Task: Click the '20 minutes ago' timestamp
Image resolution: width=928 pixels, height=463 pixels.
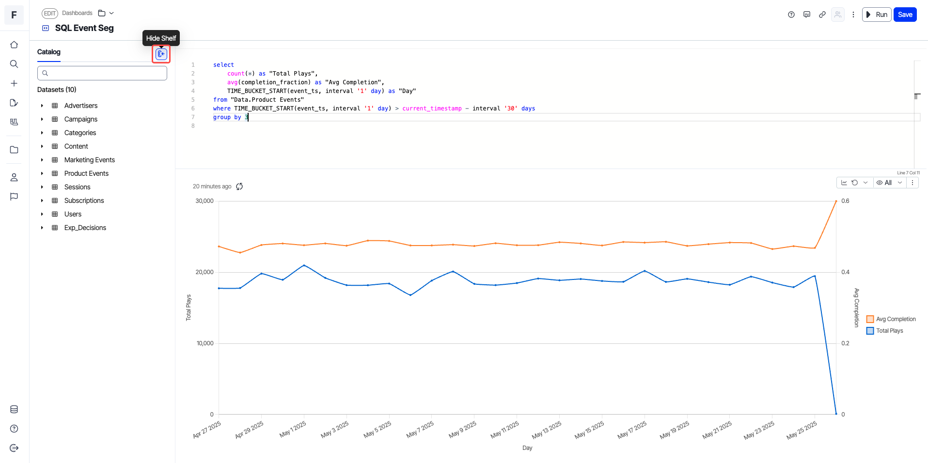Action: pos(212,186)
